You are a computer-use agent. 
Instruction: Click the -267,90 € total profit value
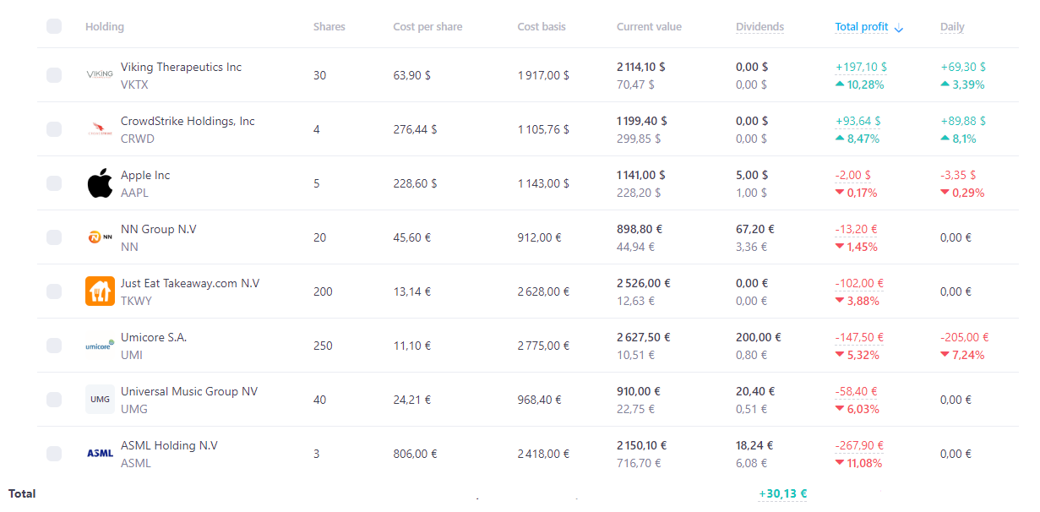click(x=859, y=445)
